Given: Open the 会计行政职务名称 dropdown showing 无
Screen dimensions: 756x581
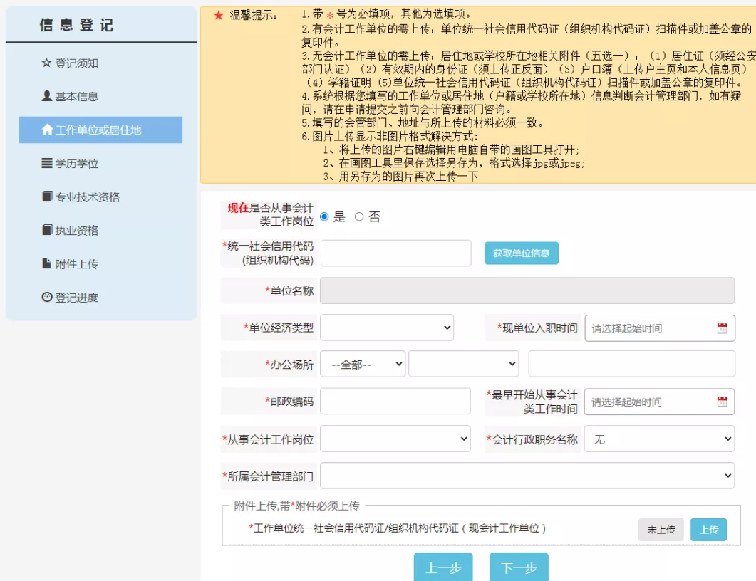Looking at the screenshot, I should click(659, 439).
